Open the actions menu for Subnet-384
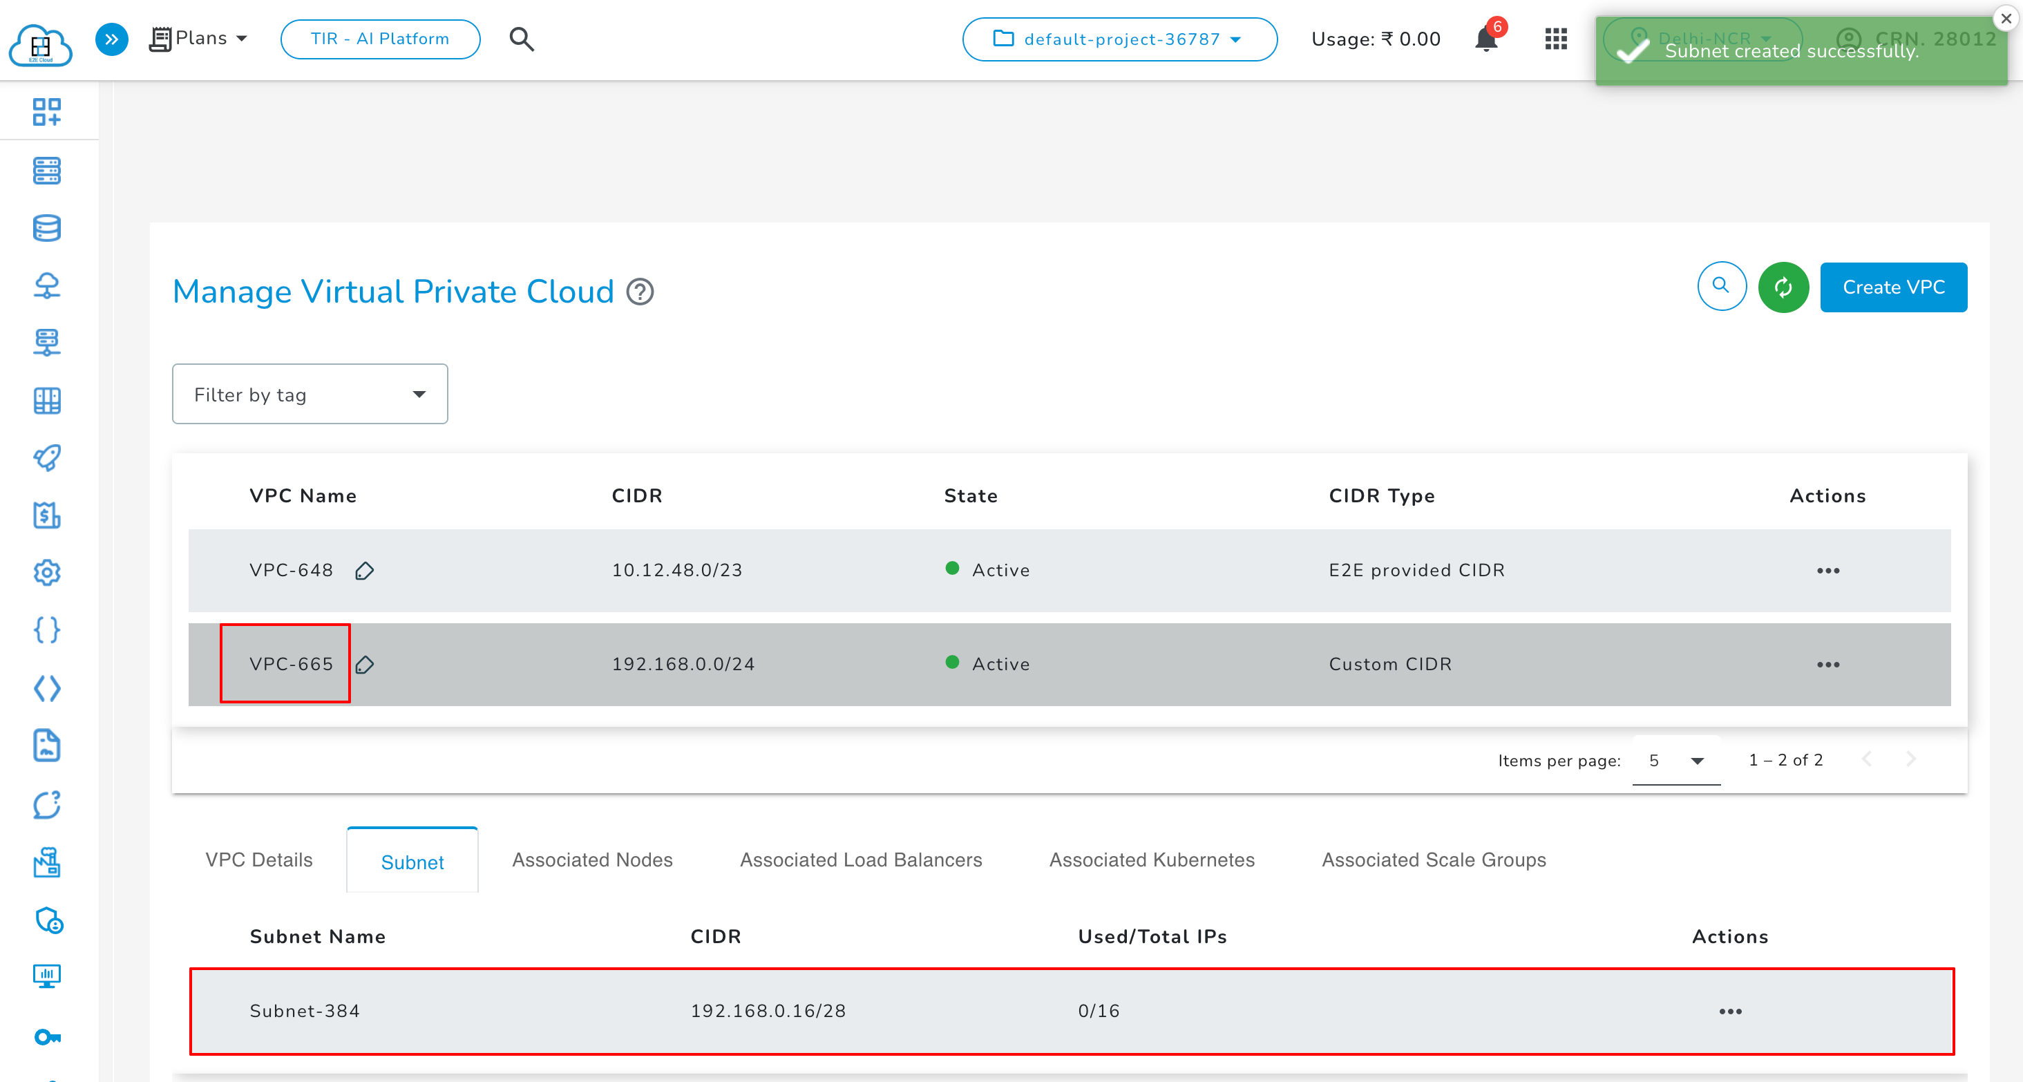This screenshot has height=1082, width=2023. coord(1730,1012)
